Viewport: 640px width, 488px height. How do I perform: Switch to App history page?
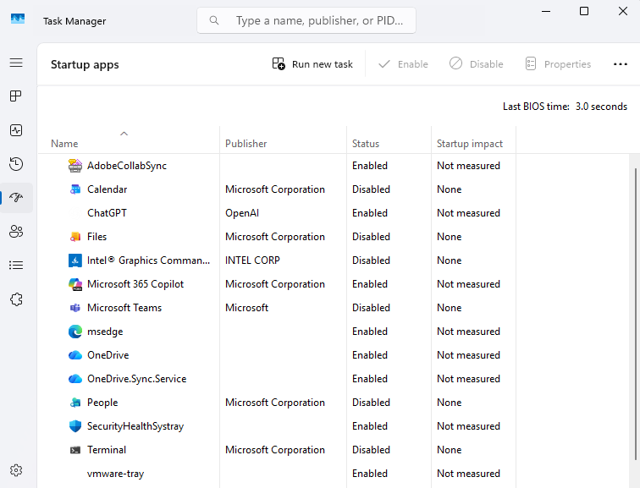coord(16,164)
